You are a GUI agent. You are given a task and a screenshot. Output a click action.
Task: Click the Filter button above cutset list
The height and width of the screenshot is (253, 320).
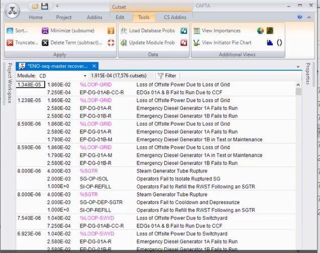point(167,76)
